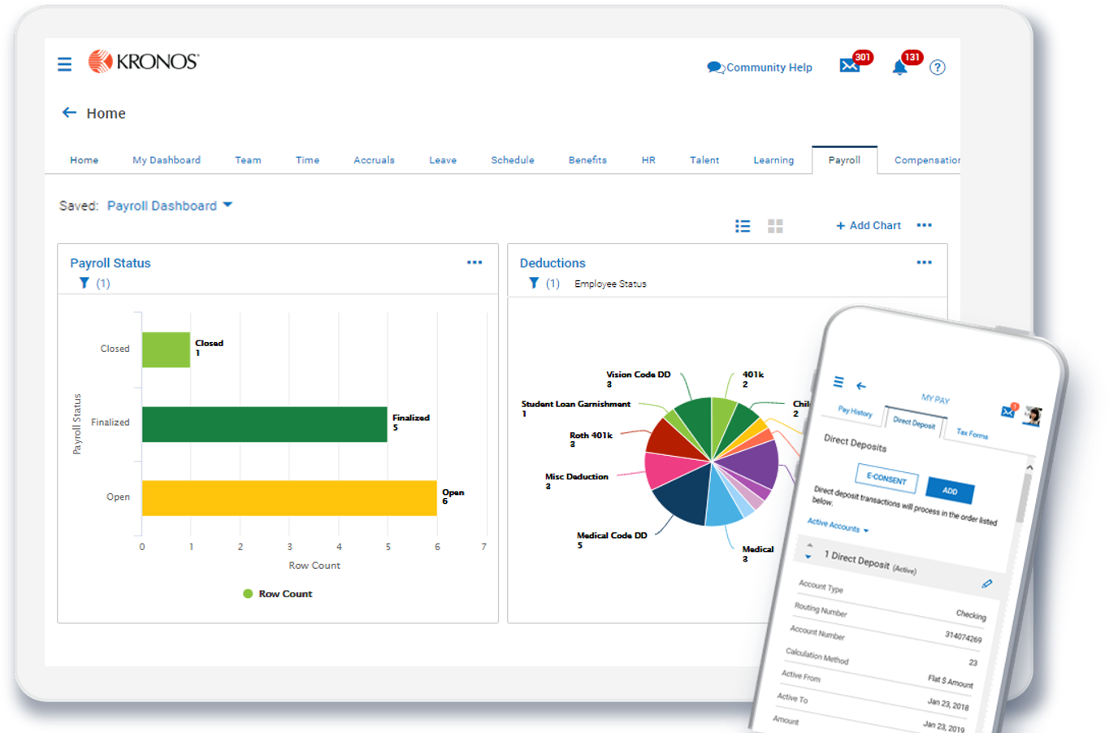Toggle Row Count legend series
Image resolution: width=1118 pixels, height=733 pixels.
tap(277, 594)
